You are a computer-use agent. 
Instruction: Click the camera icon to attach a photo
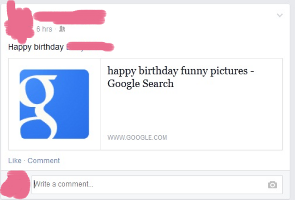pos(272,185)
